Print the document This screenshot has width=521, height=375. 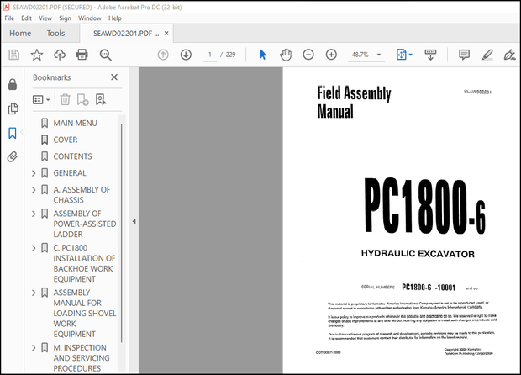(82, 55)
